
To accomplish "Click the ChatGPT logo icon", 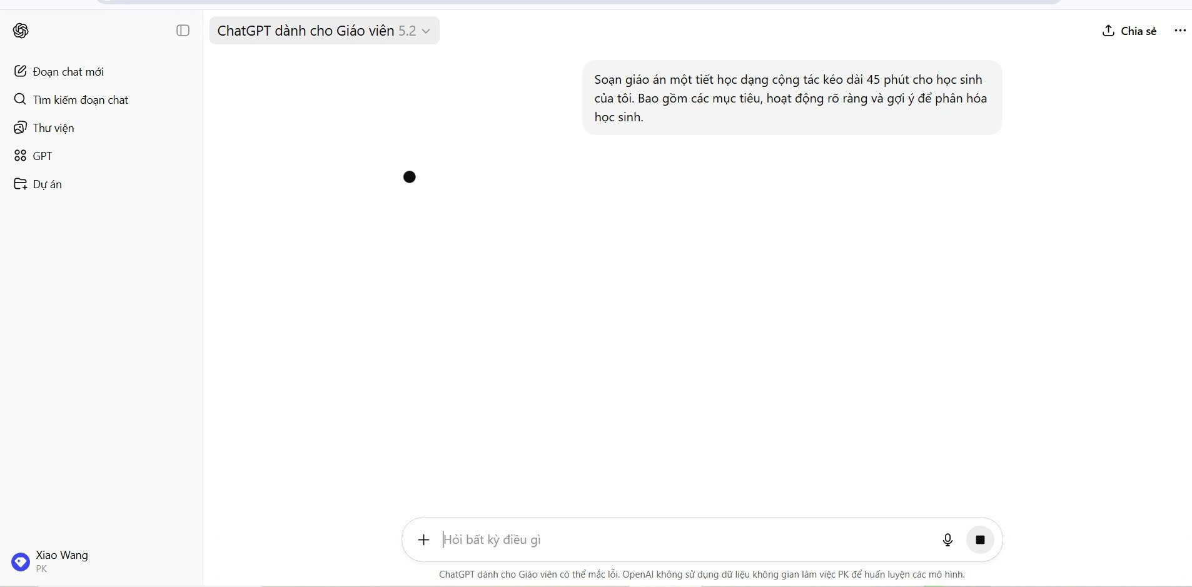I will [21, 31].
